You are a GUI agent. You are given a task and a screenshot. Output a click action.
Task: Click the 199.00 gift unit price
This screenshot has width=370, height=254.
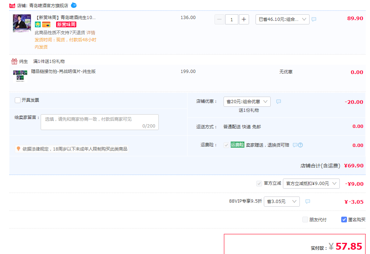coord(188,71)
